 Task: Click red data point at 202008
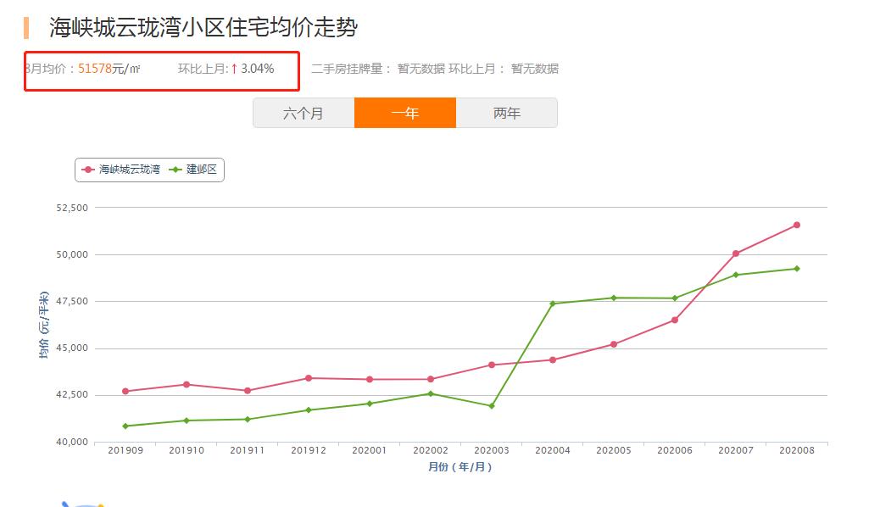click(x=796, y=226)
